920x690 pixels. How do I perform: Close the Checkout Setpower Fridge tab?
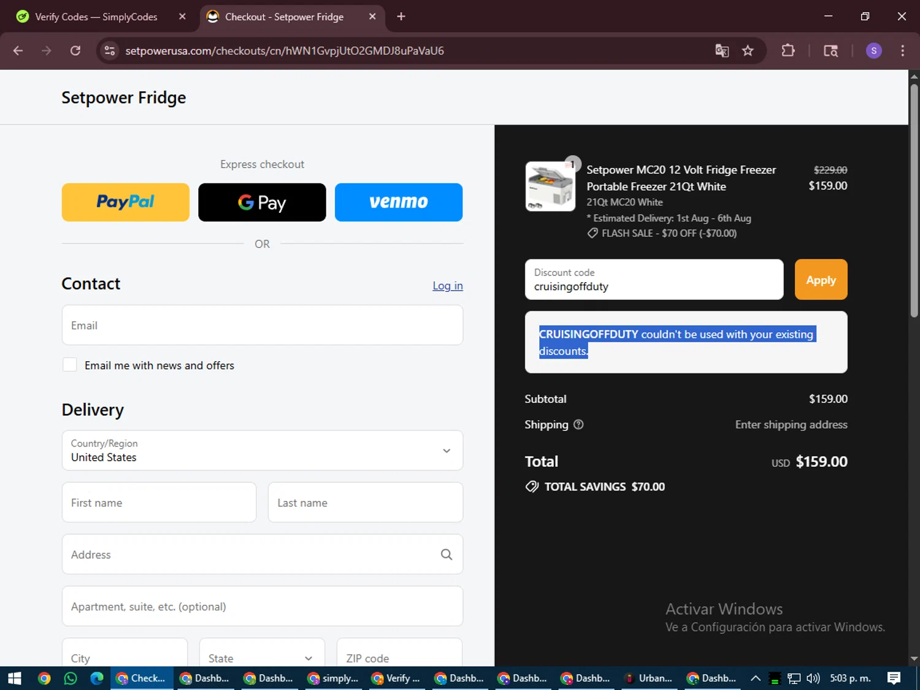(x=372, y=17)
